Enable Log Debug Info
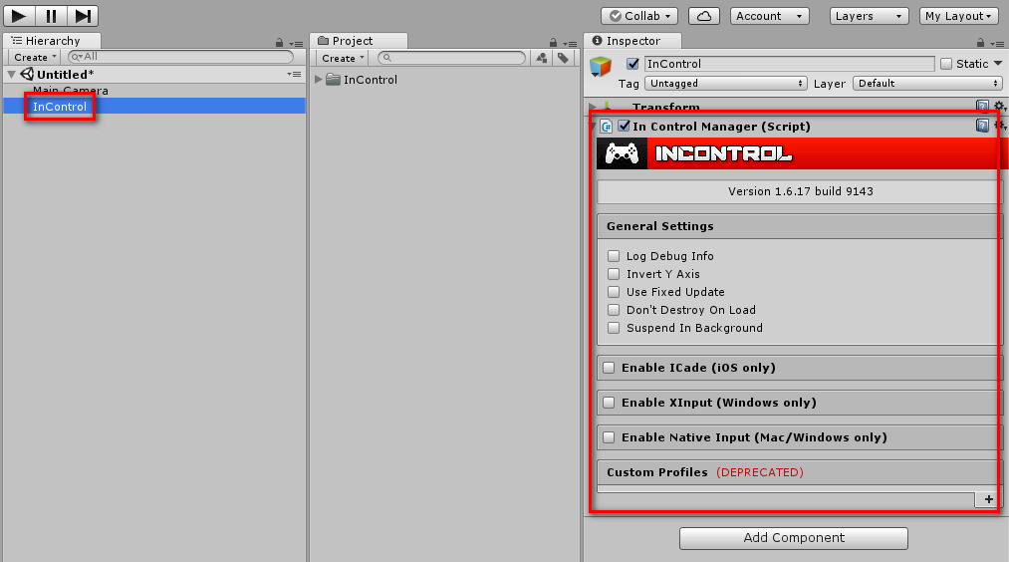 click(x=614, y=256)
